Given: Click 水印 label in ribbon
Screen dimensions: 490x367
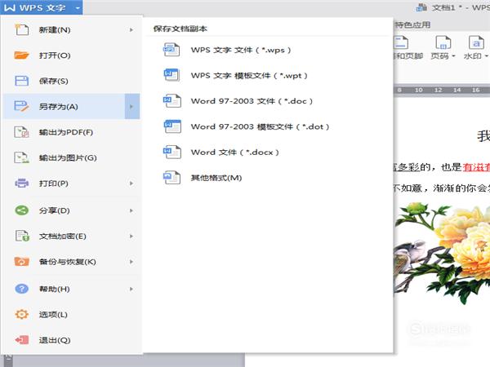Looking at the screenshot, I should click(472, 56).
